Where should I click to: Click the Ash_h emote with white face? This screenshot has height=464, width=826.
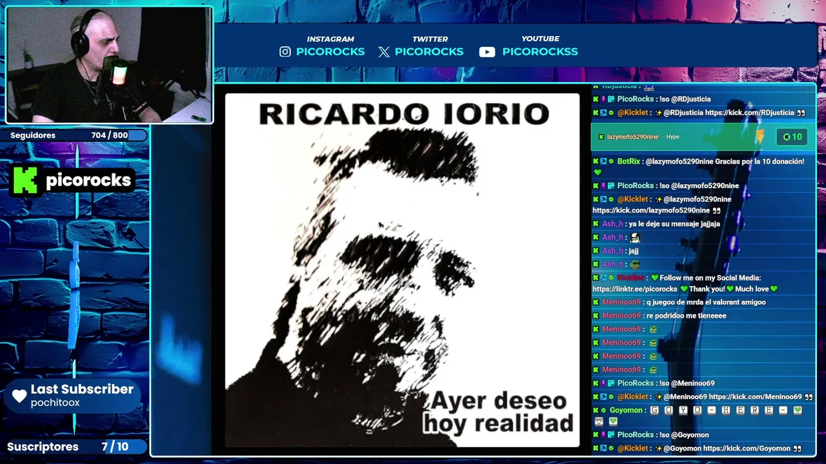(635, 237)
